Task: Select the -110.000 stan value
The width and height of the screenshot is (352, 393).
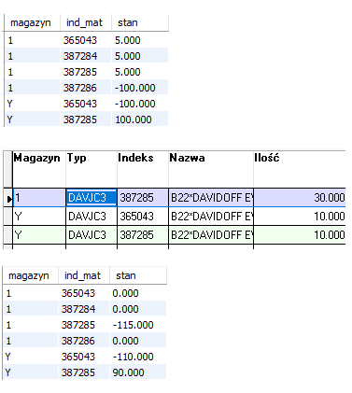Action: tap(133, 357)
